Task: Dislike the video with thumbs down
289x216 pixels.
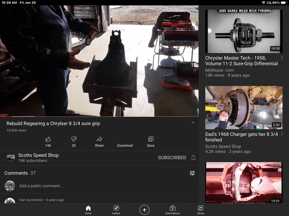Action: 74,139
